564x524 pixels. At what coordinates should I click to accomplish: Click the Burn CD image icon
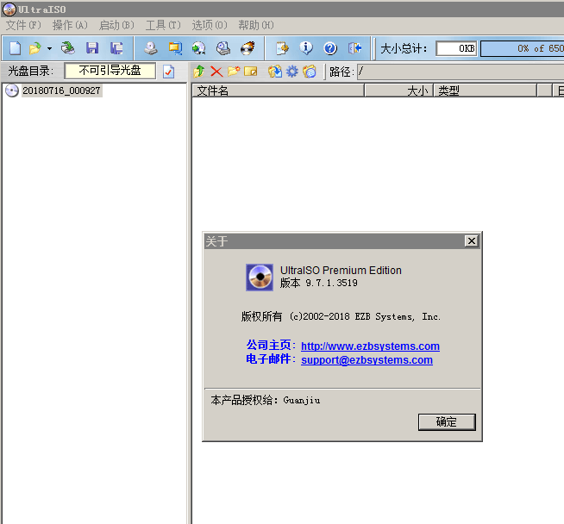(x=248, y=48)
